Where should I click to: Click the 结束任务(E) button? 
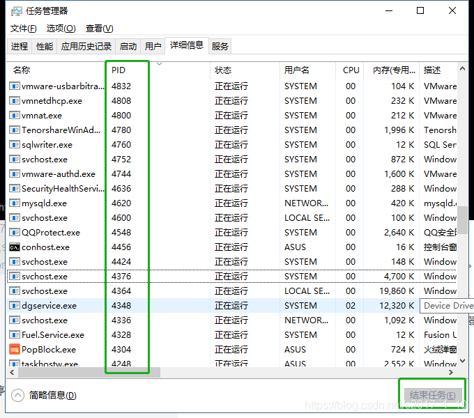pyautogui.click(x=433, y=395)
